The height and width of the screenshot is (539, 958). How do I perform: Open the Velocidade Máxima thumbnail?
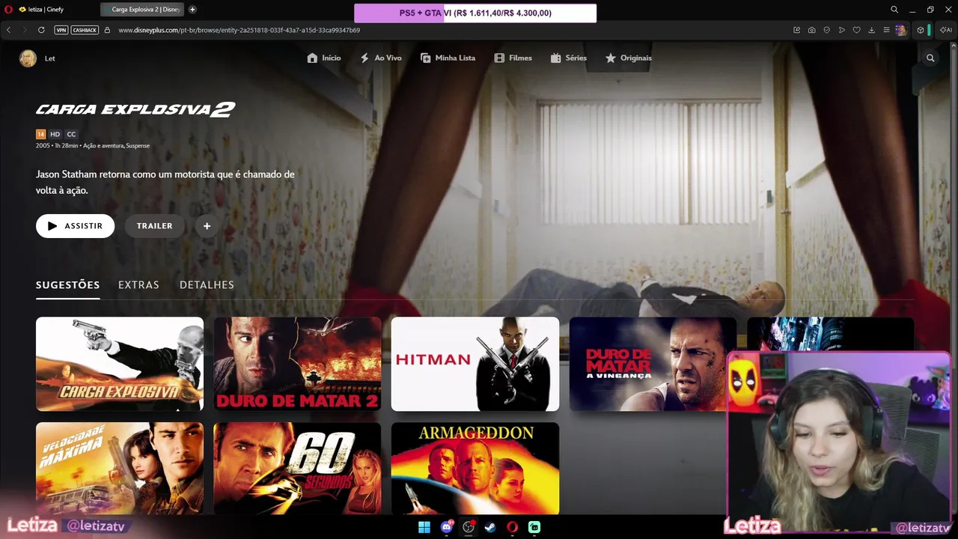tap(120, 469)
